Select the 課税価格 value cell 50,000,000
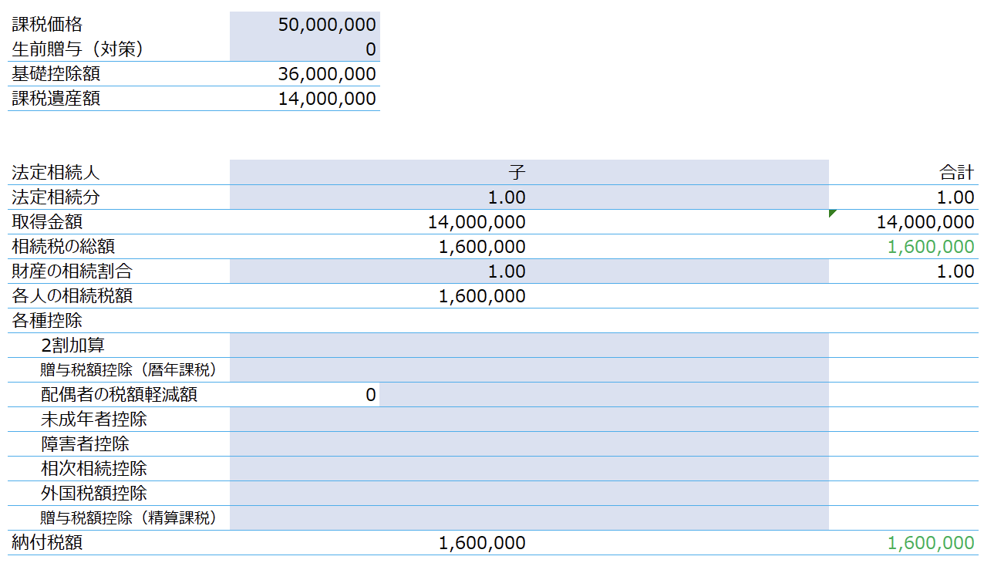Image resolution: width=984 pixels, height=563 pixels. 305,25
